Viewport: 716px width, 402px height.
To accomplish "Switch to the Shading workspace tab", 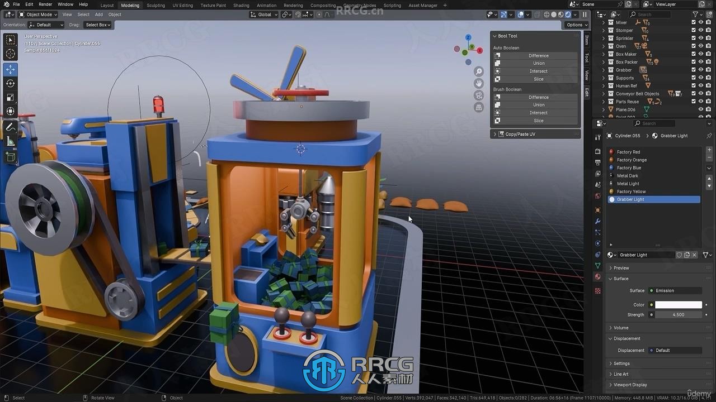I will (x=241, y=5).
